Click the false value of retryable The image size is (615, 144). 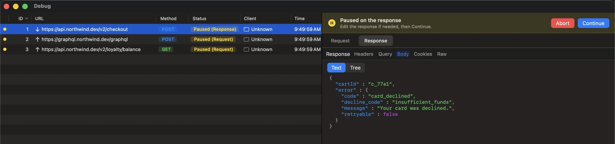point(390,114)
